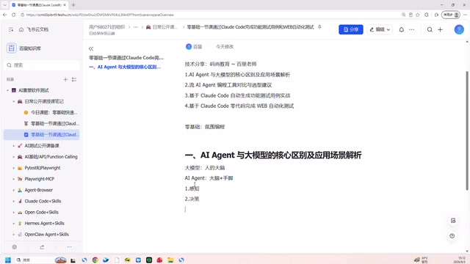Open sidebar settings gear icon
470x264 pixels.
coord(15,247)
